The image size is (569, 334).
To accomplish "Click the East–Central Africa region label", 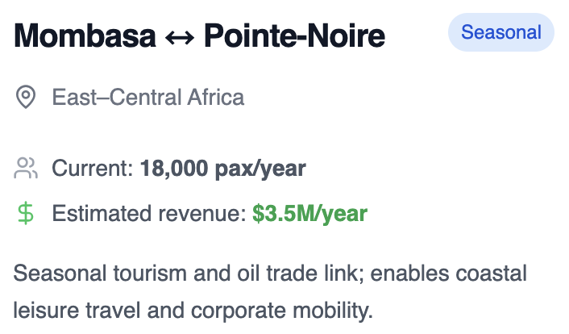I will pos(148,97).
